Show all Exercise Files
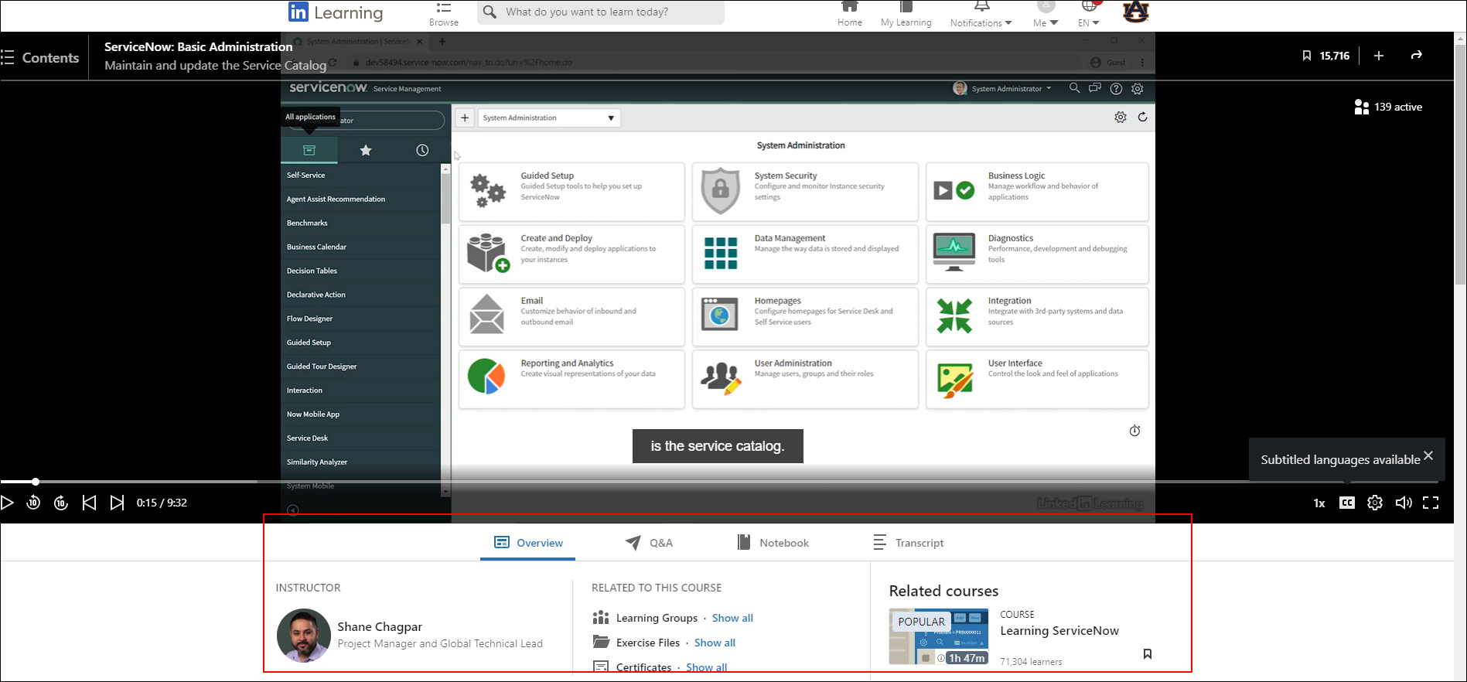This screenshot has width=1467, height=682. coord(715,643)
